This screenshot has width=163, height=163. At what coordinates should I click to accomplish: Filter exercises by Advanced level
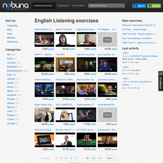(x=12, y=42)
